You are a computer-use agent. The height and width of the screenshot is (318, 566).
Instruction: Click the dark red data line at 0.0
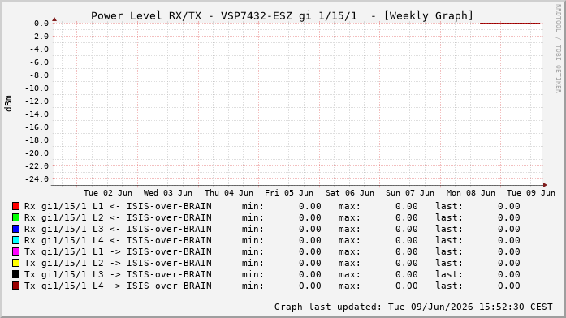(x=510, y=23)
